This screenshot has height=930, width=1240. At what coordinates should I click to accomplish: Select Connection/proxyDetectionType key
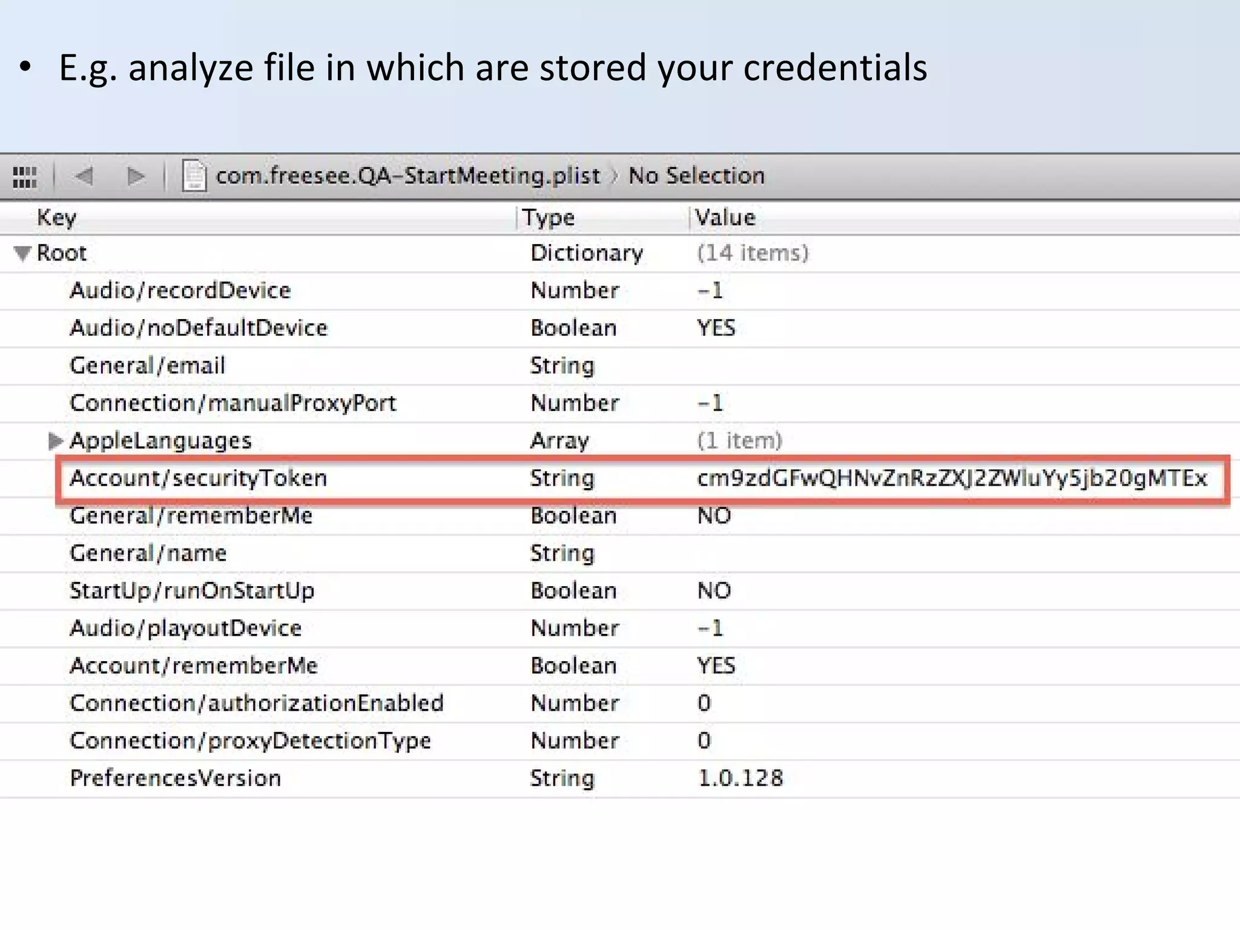(251, 741)
